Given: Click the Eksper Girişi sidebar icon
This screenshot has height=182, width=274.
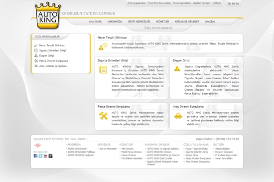Looking at the screenshot, I should point(36,55).
